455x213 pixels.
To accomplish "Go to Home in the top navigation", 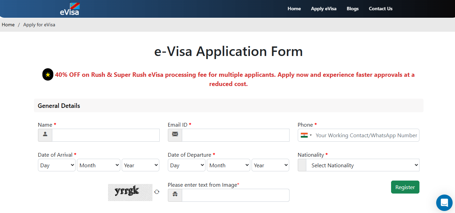I will tap(294, 9).
